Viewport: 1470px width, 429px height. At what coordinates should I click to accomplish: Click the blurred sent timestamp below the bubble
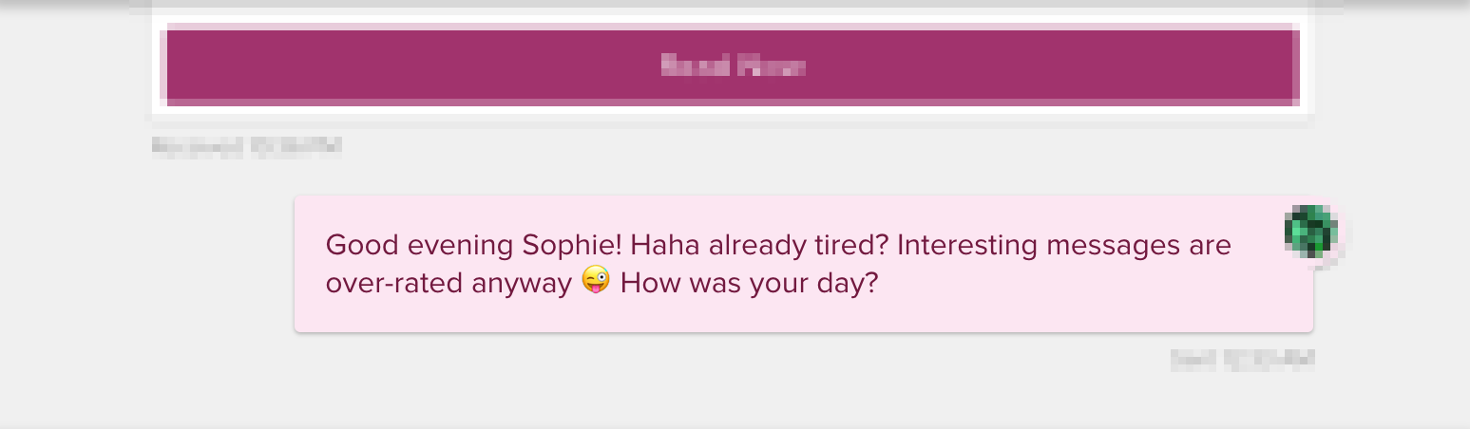[1242, 359]
